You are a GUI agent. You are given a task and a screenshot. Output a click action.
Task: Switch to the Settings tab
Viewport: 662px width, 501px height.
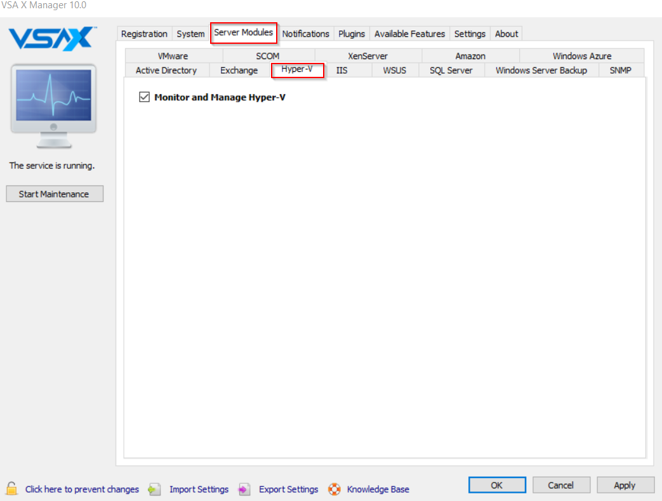click(x=470, y=34)
